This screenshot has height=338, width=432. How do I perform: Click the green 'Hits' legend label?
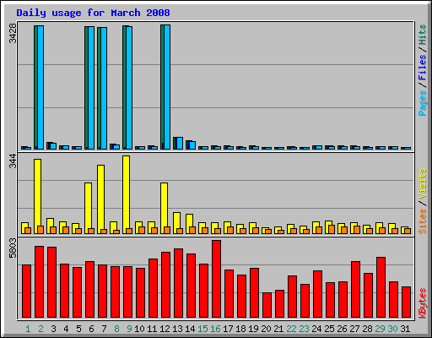tap(423, 35)
